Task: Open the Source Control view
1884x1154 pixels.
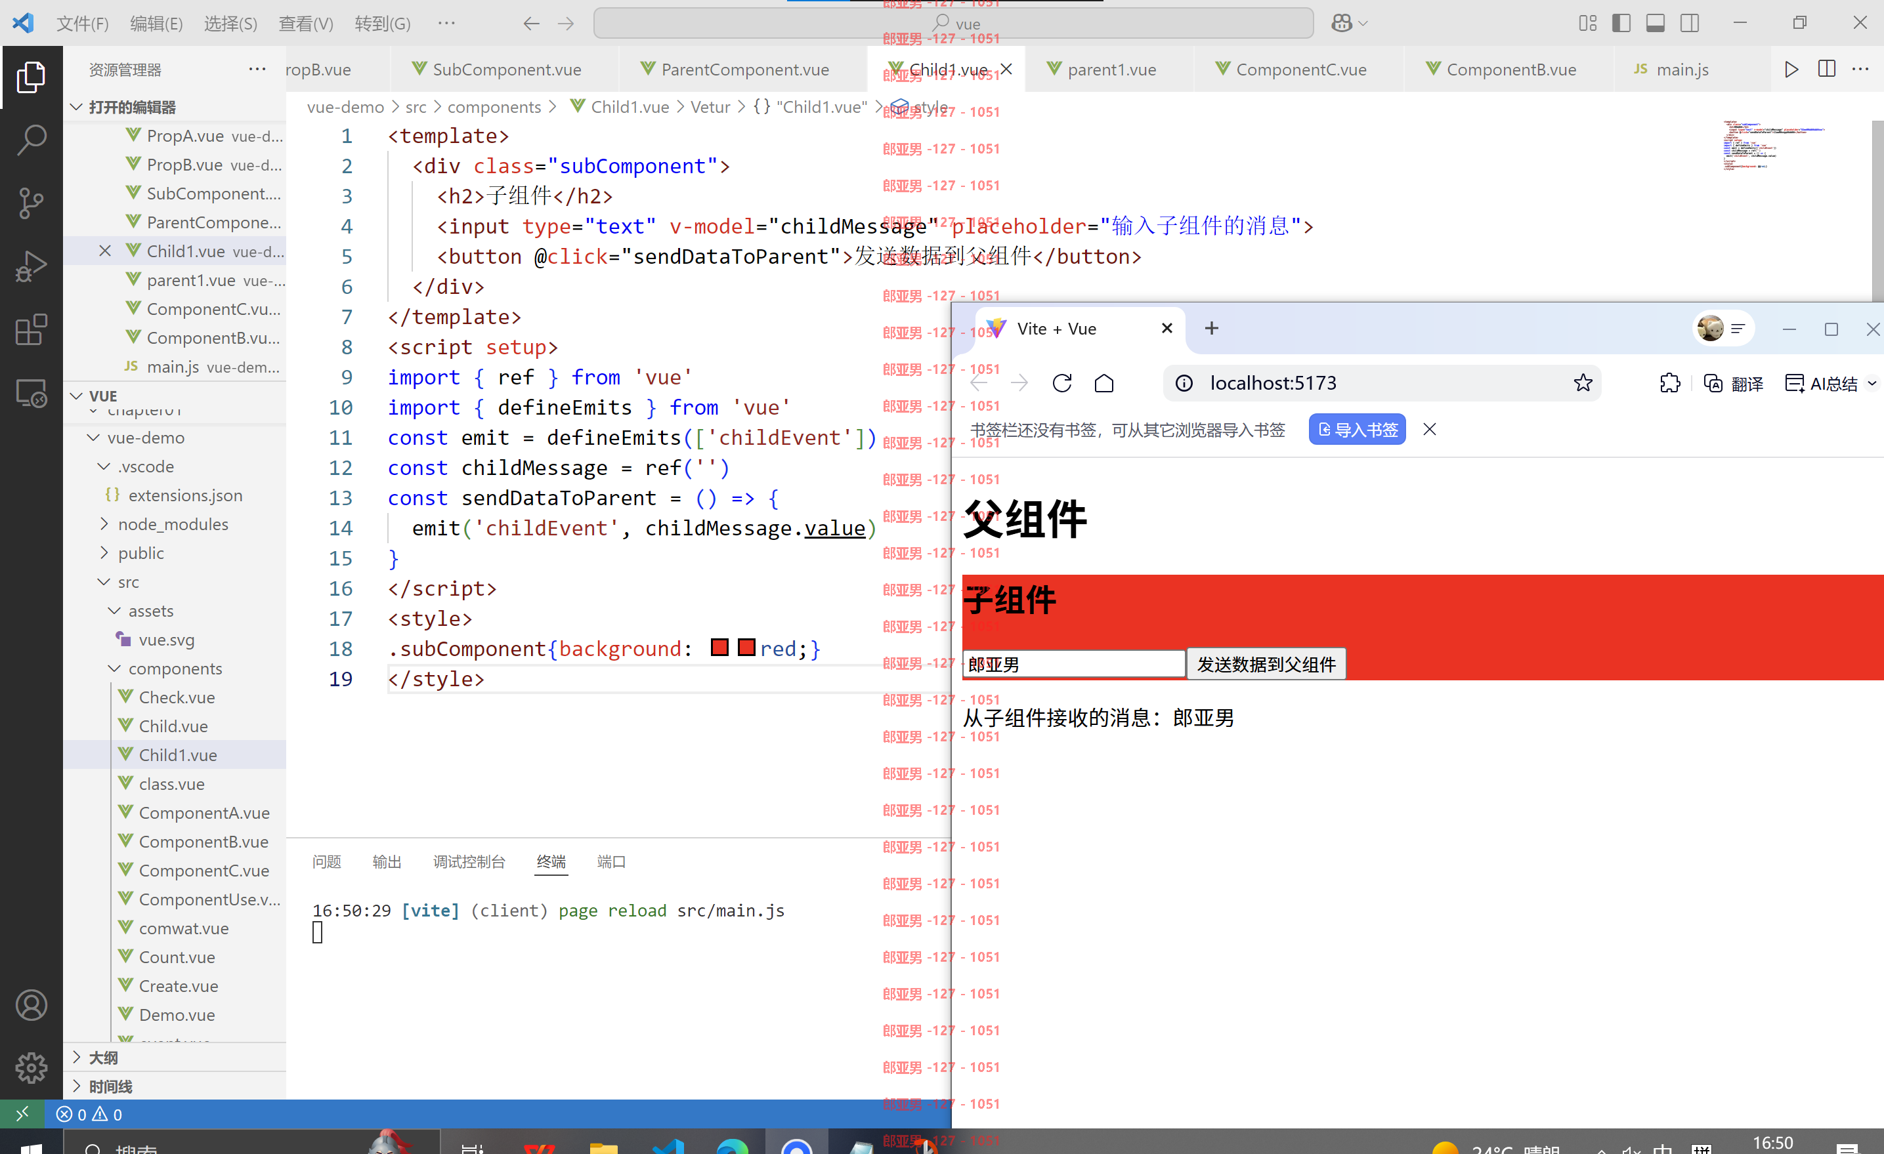Action: [x=32, y=203]
